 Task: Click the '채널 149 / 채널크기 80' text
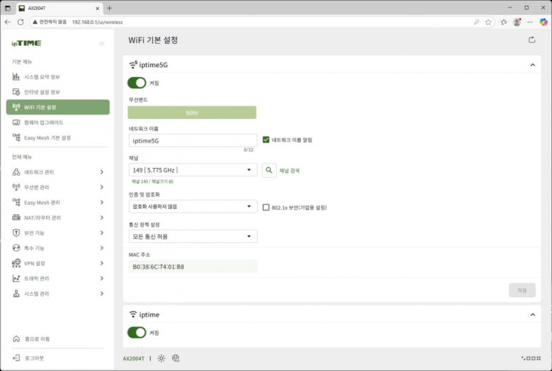(152, 182)
